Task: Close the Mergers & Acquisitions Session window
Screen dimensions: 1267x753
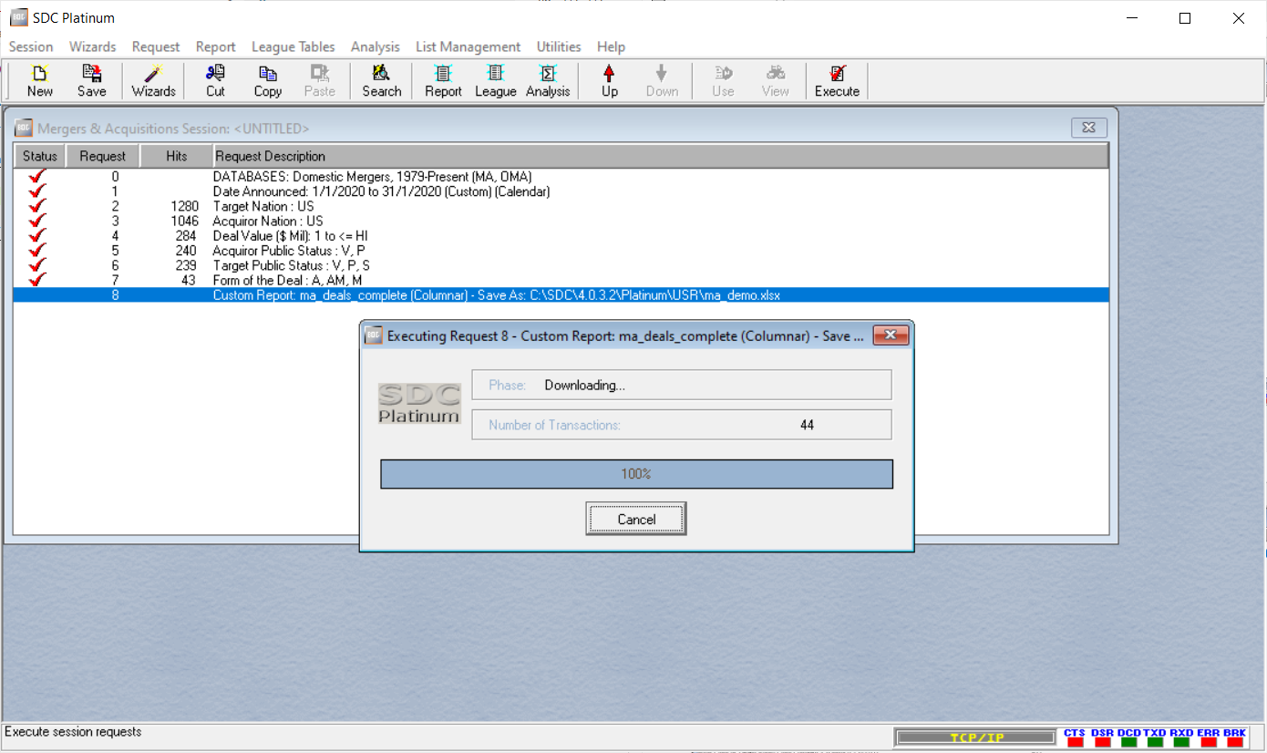Action: tap(1088, 128)
